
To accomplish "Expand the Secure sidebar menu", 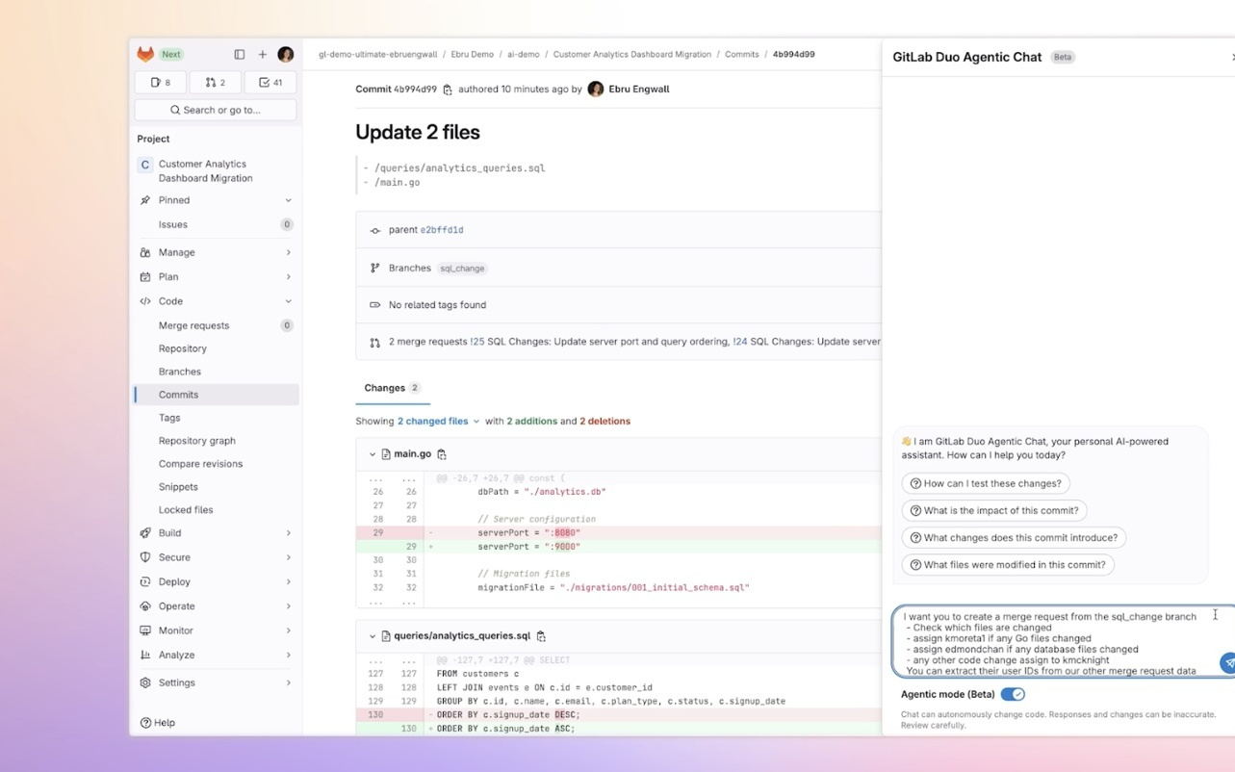I will [216, 557].
